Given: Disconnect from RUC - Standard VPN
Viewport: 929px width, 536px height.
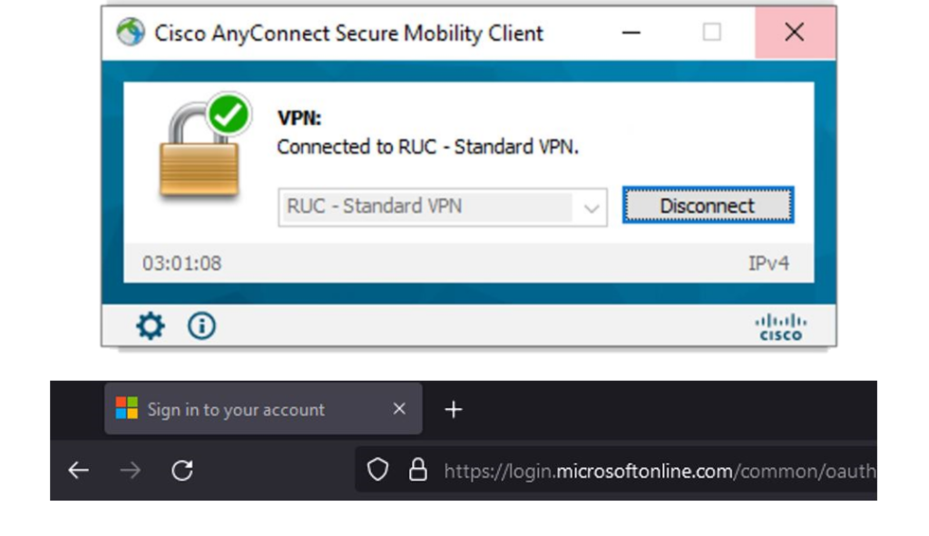Looking at the screenshot, I should (x=707, y=205).
